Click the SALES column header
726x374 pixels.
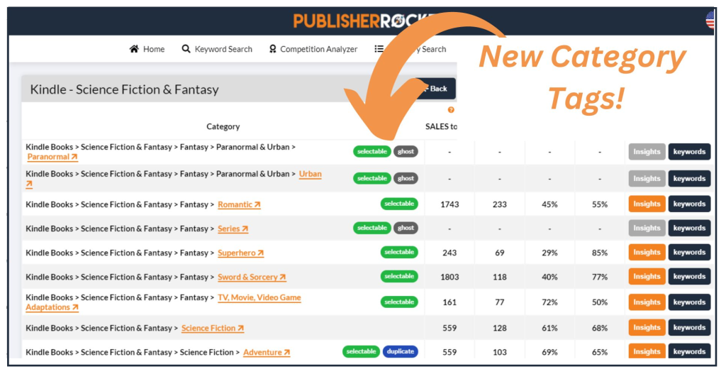[x=441, y=126]
